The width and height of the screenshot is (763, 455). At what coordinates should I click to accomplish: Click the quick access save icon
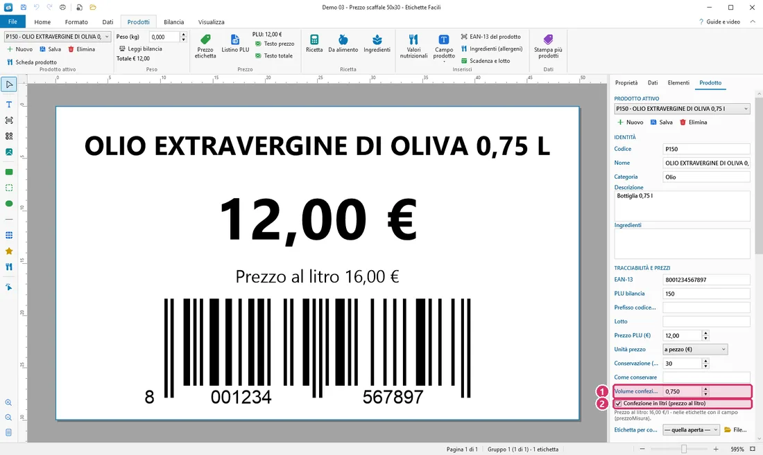pyautogui.click(x=24, y=8)
